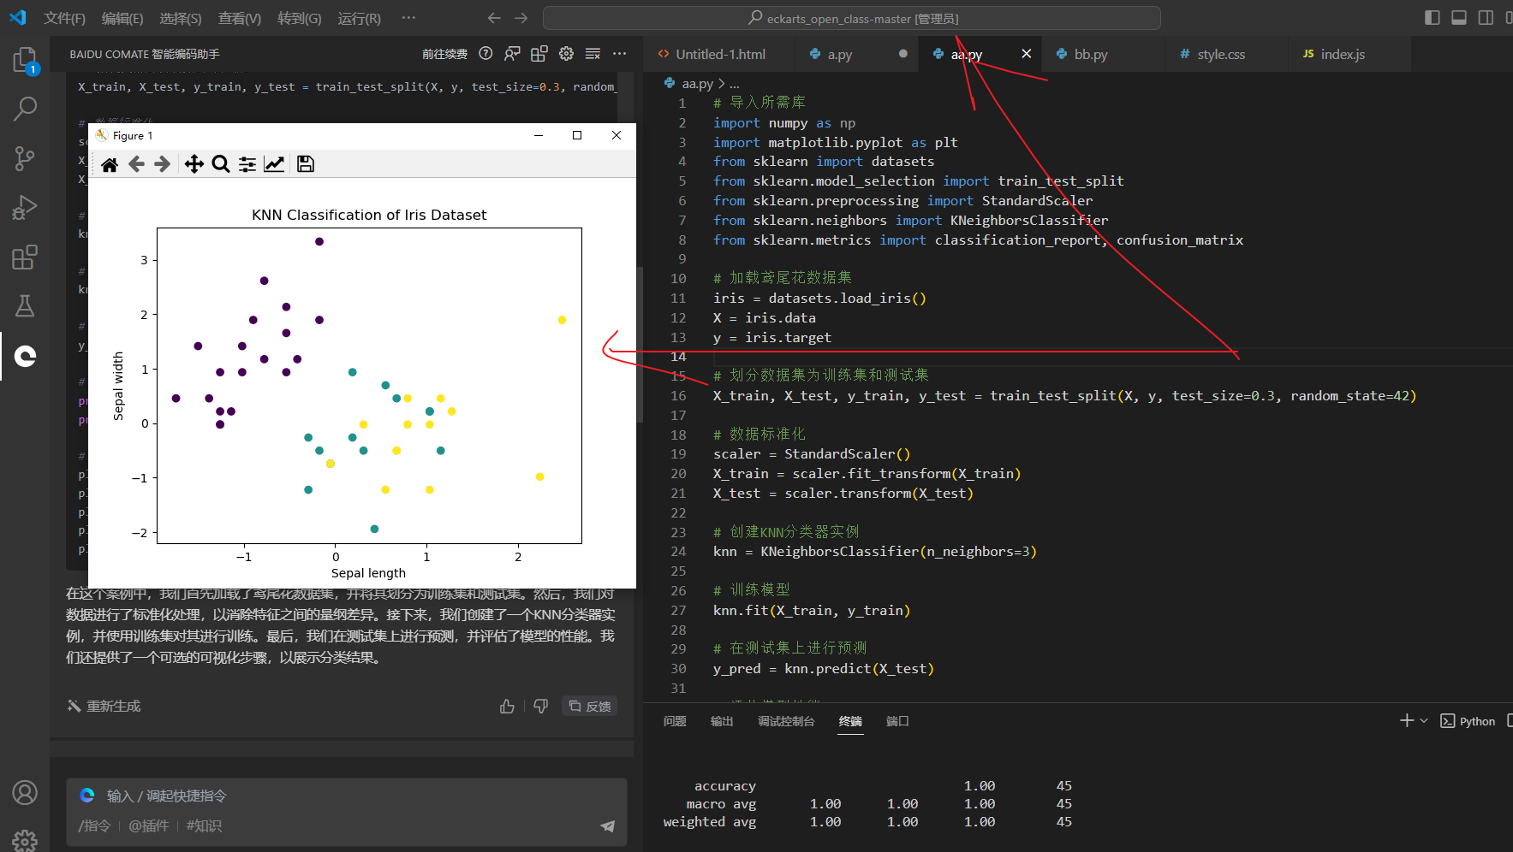Click the thumbs-up feedback icon
Screen dimensions: 1513x852
point(507,707)
